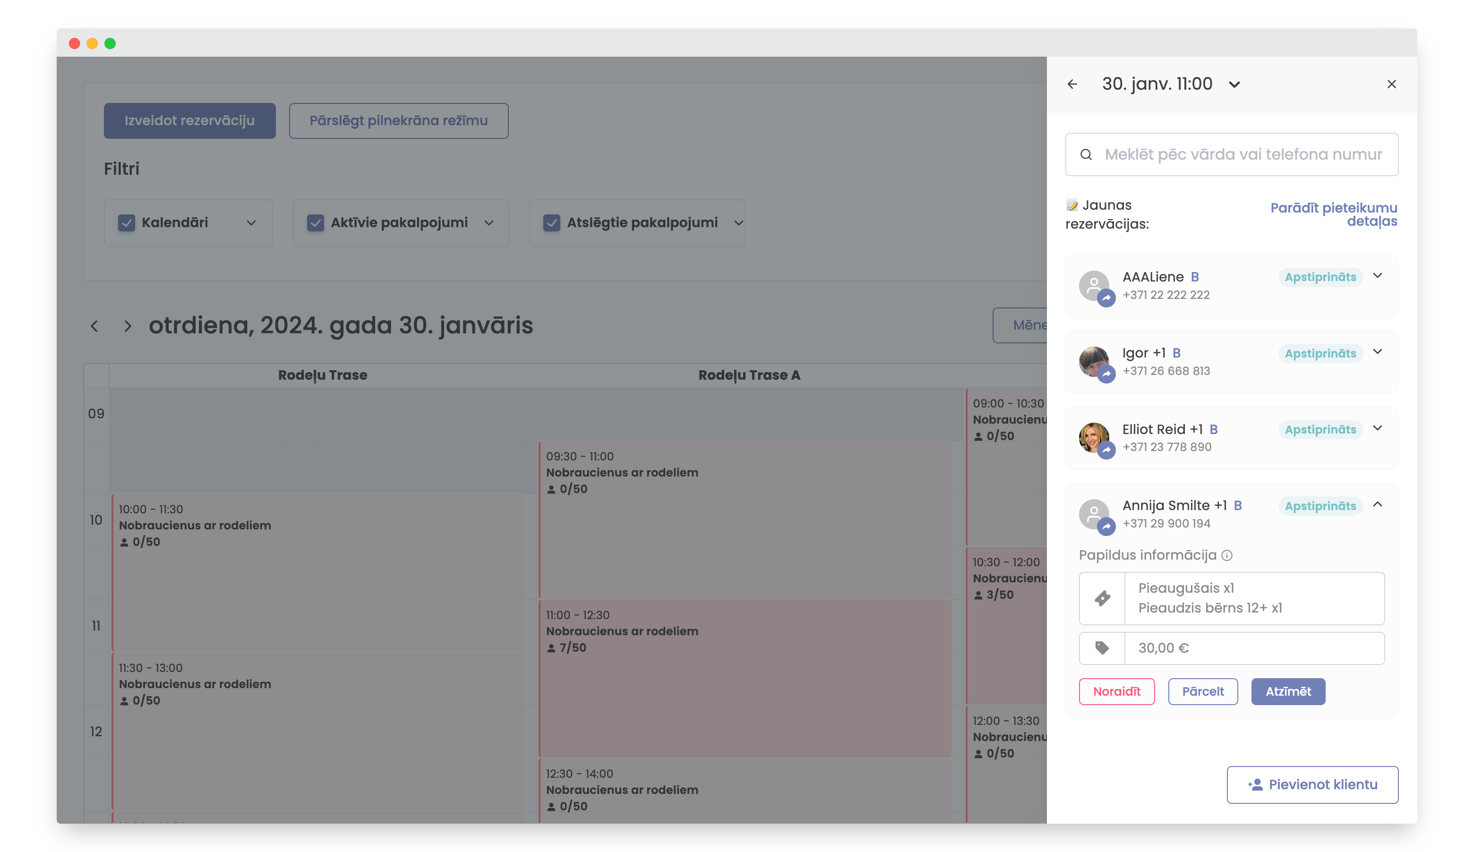Open the 30. janv. 11:00 time dropdown

click(x=1234, y=85)
